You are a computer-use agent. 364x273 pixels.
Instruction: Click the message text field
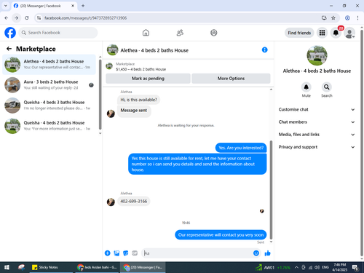point(197,253)
